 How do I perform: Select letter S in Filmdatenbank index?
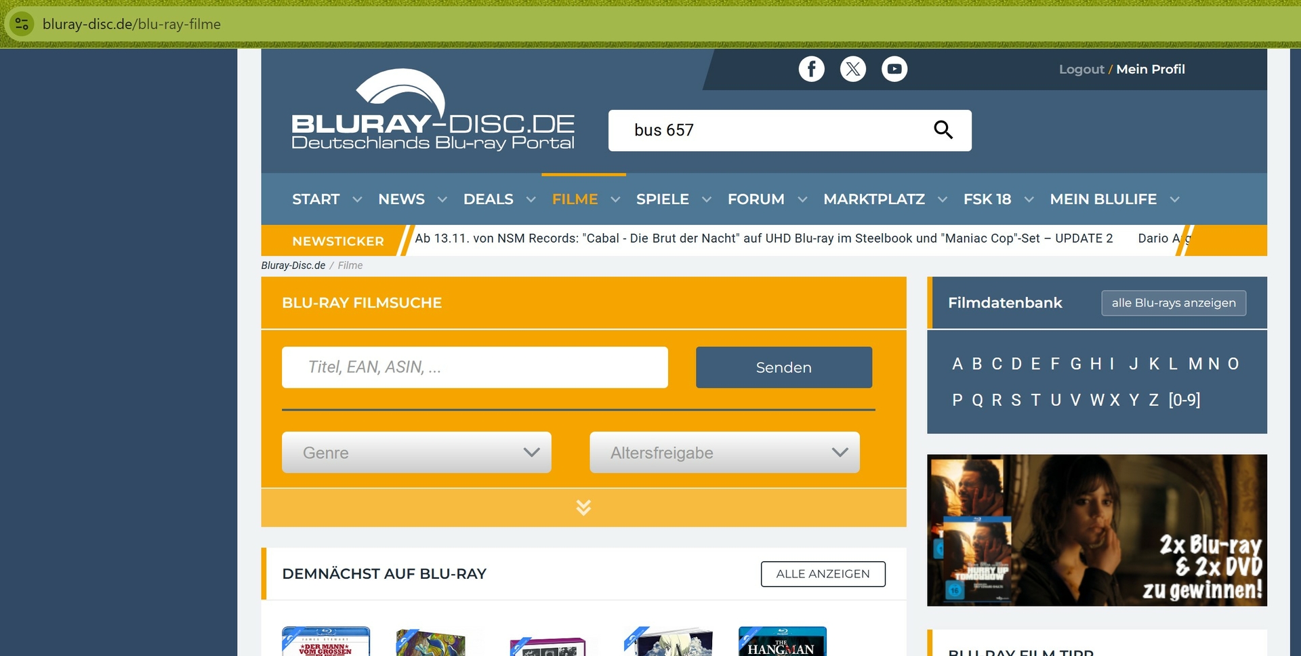pos(1016,401)
